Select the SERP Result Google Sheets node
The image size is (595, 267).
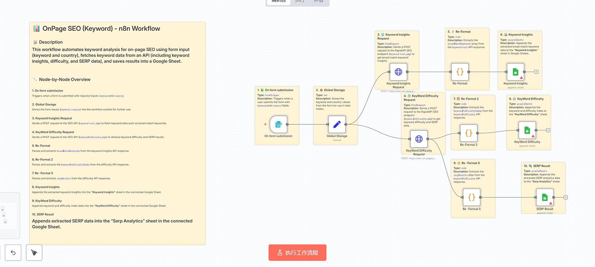click(545, 197)
